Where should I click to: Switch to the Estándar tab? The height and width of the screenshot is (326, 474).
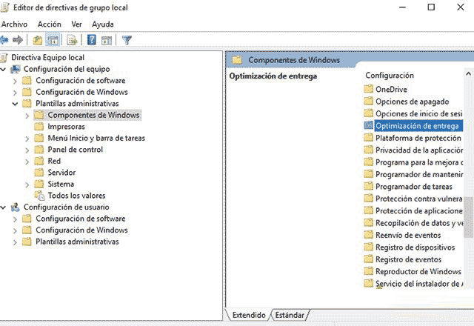coord(290,315)
